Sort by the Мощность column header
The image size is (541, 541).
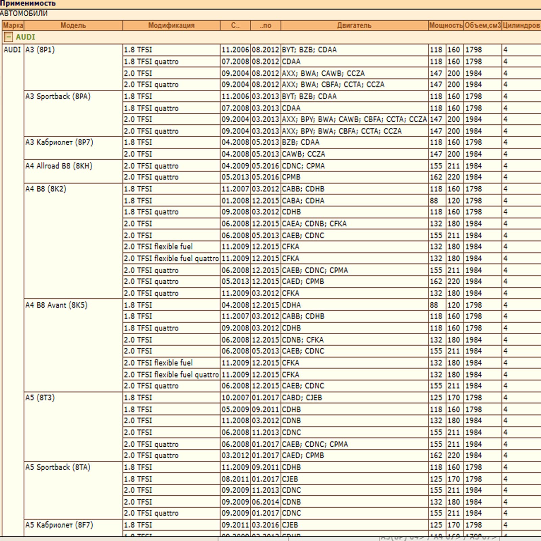click(445, 25)
